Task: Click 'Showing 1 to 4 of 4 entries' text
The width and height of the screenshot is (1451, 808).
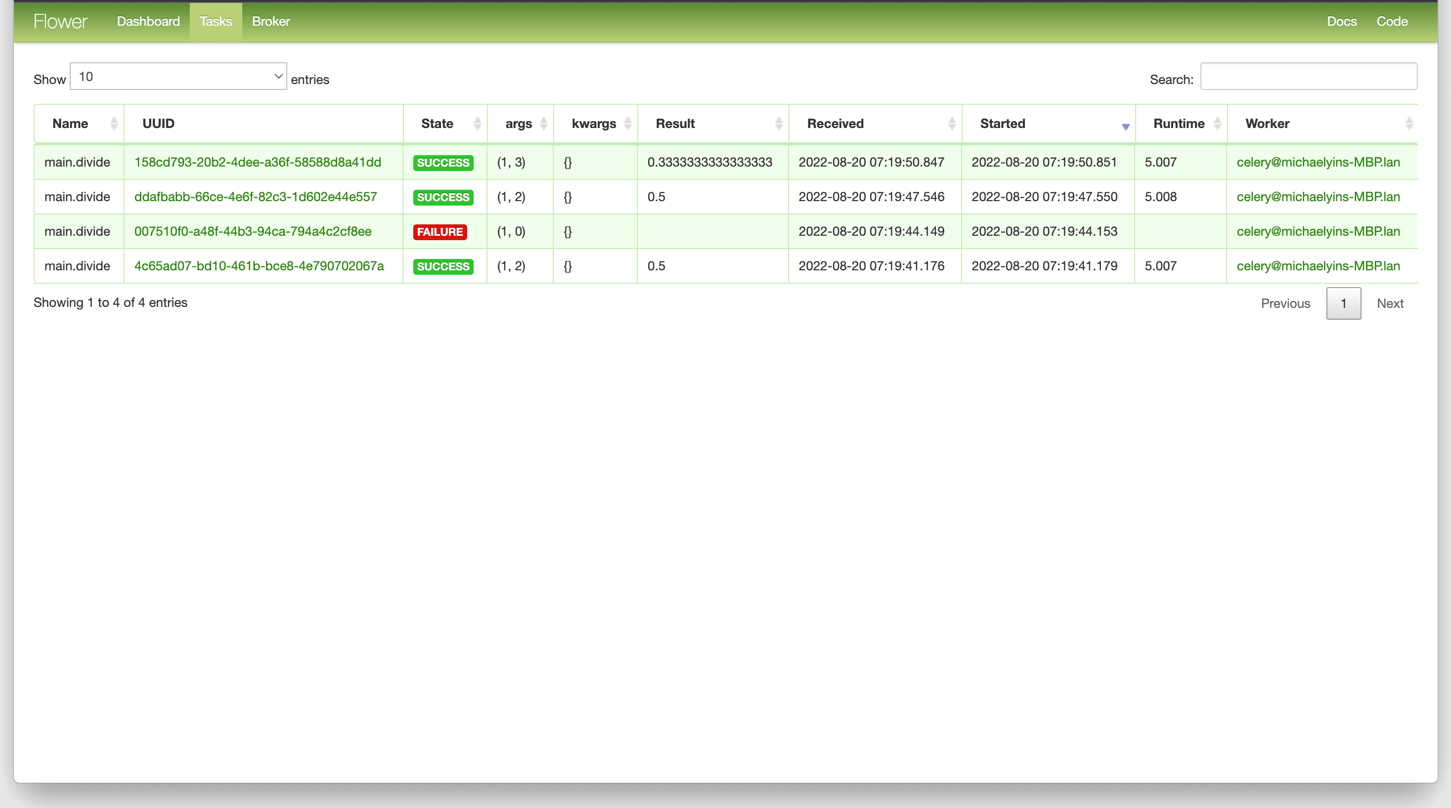Action: (x=110, y=302)
